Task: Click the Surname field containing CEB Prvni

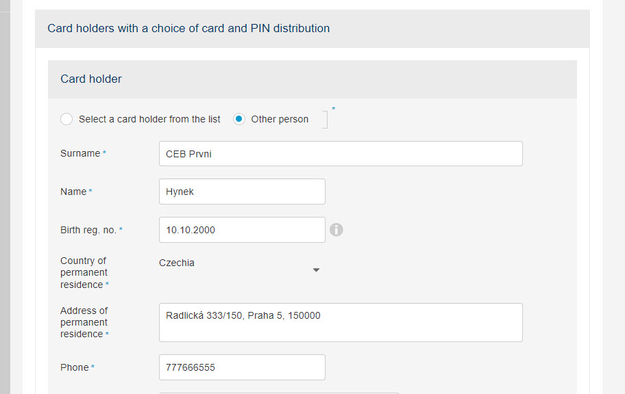Action: pyautogui.click(x=341, y=154)
